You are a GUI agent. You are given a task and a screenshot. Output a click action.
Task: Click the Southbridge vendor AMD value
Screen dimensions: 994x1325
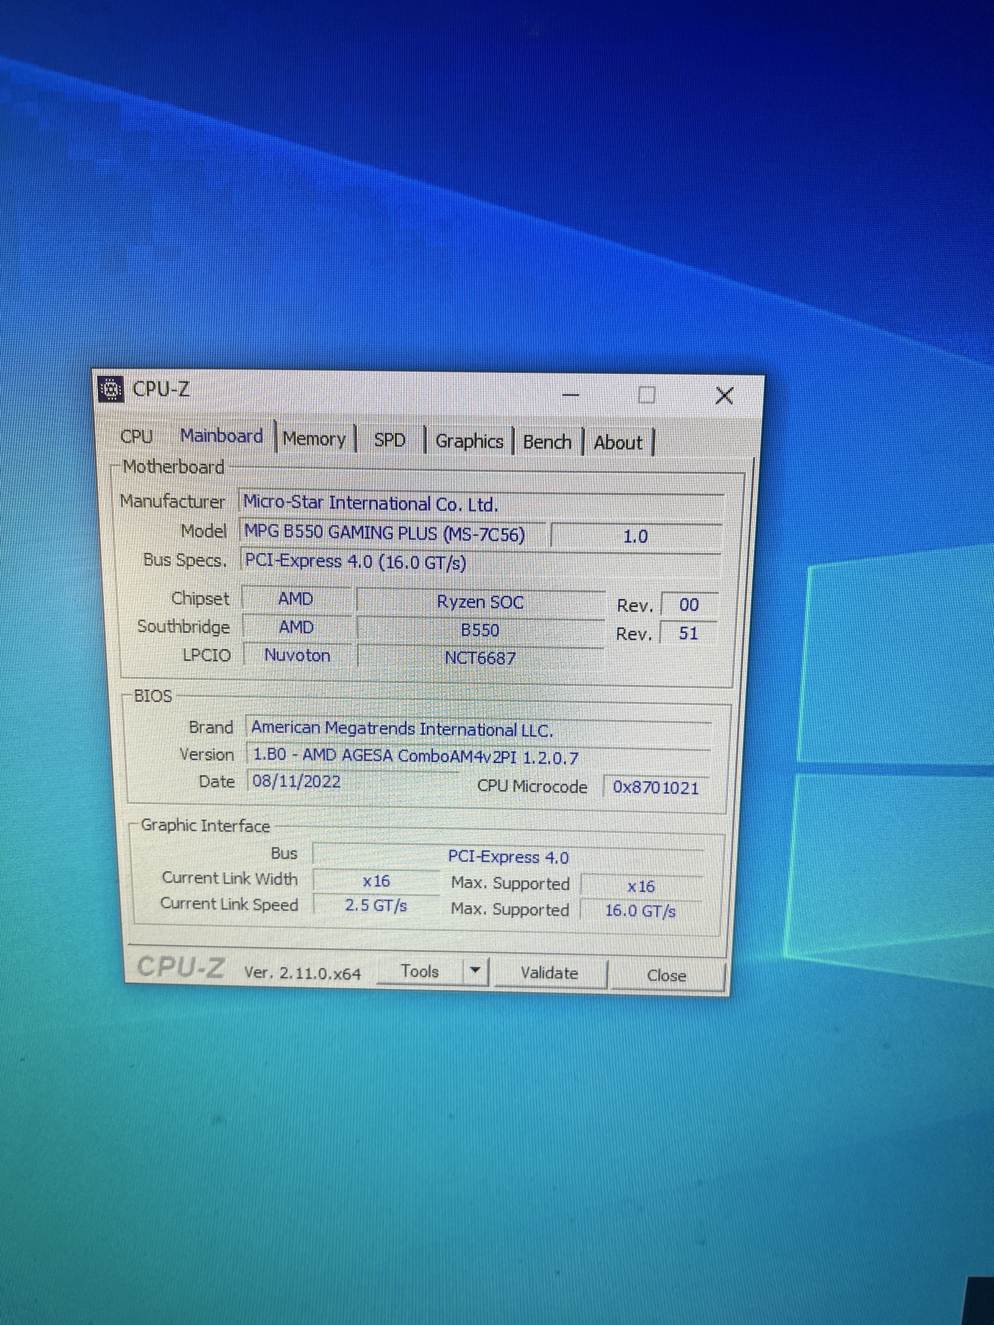(296, 627)
